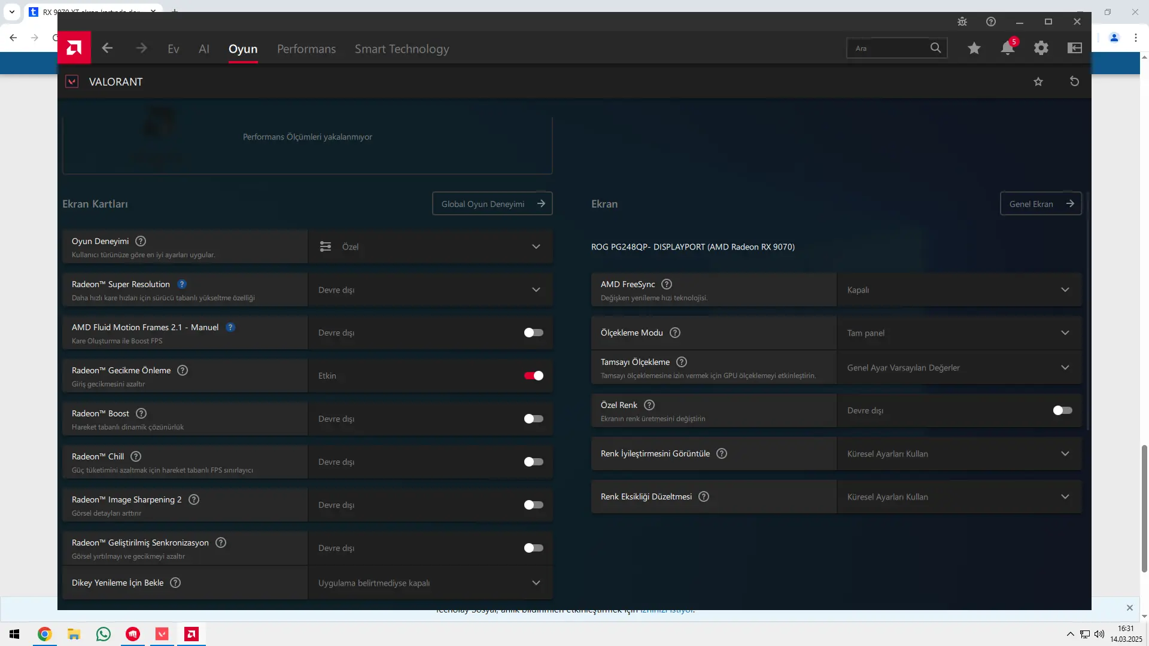Open Chrome from the taskbar
Screen dimensions: 1149x646
pos(45,634)
